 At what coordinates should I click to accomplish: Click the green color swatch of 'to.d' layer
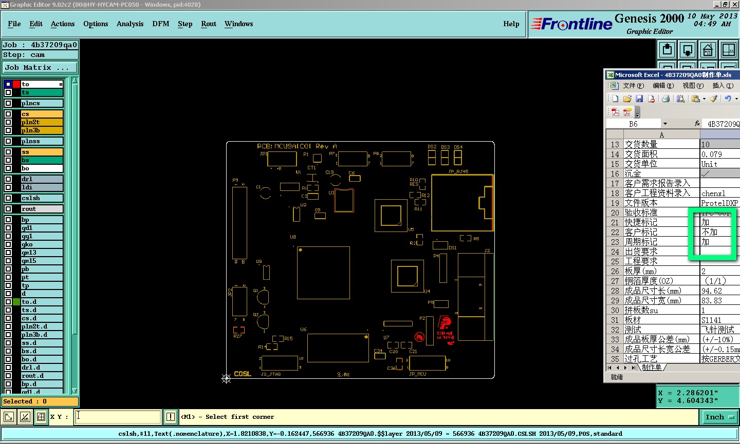[x=16, y=302]
